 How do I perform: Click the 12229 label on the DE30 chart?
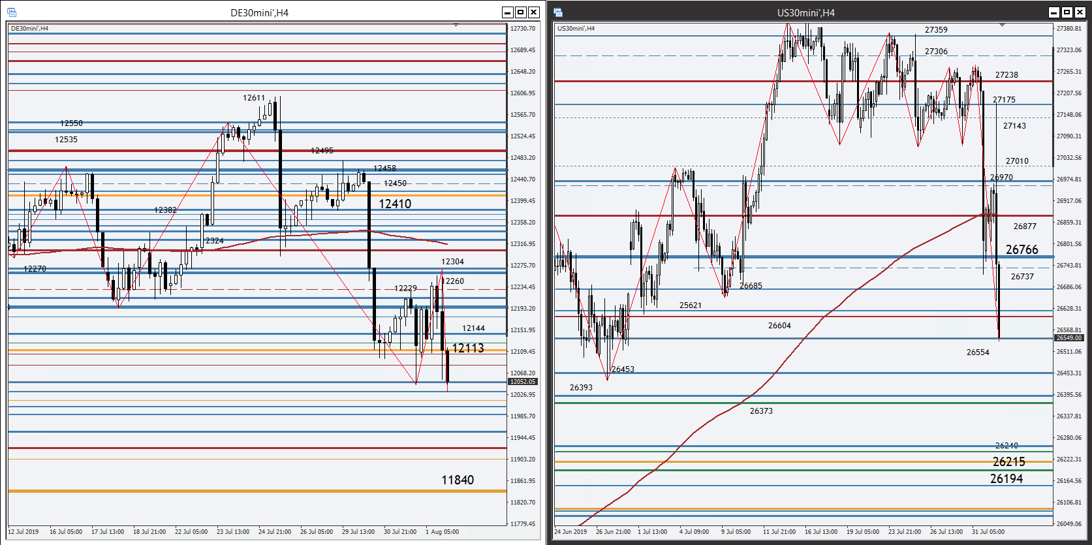click(405, 288)
